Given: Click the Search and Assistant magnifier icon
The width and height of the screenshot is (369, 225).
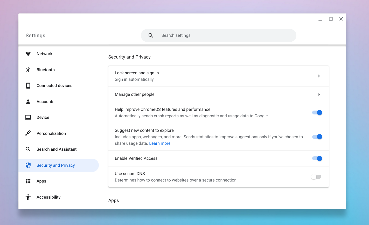Looking at the screenshot, I should pyautogui.click(x=28, y=149).
